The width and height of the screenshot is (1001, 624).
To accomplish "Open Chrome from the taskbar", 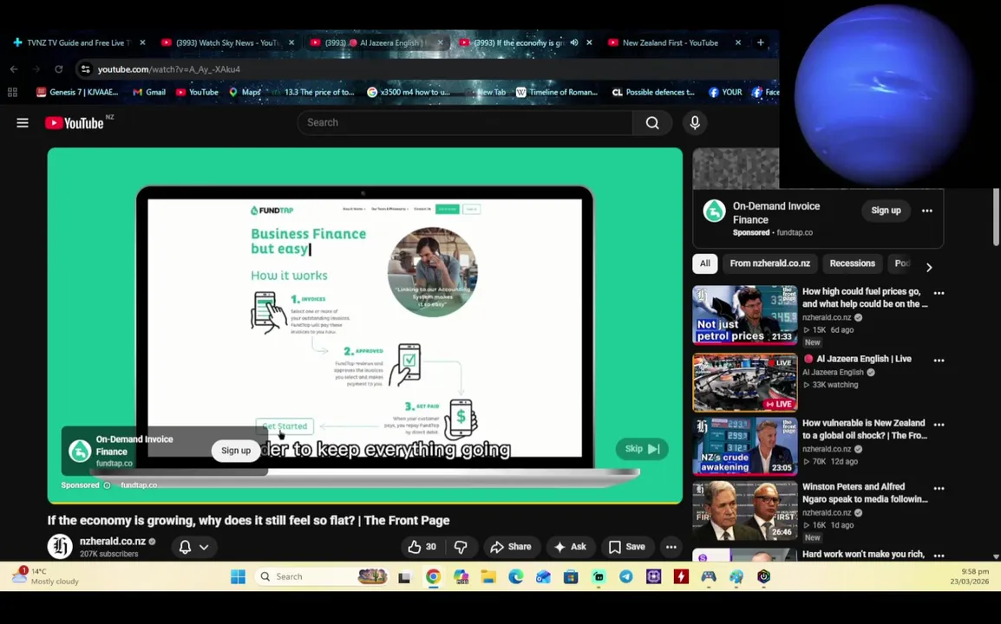I will pyautogui.click(x=433, y=577).
